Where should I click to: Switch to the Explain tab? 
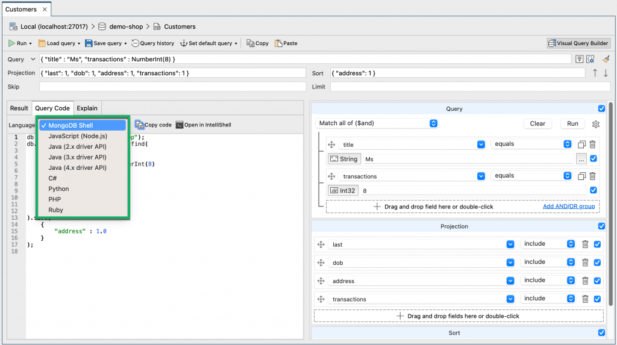click(x=87, y=108)
